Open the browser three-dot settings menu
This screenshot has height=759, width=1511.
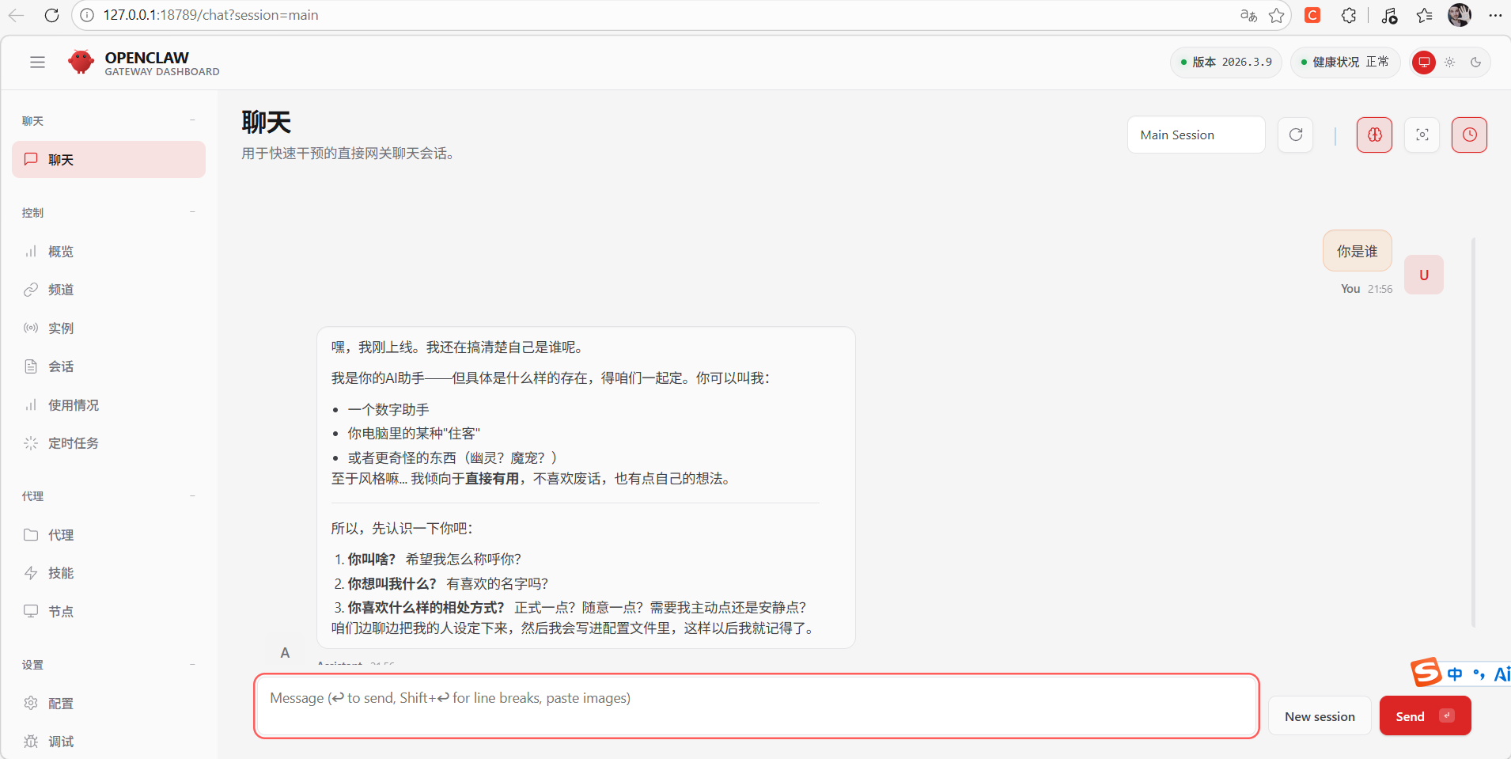click(1494, 15)
